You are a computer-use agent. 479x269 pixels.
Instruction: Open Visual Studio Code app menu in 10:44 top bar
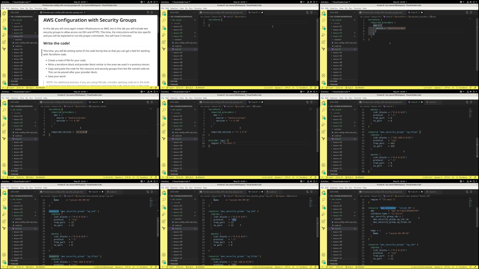[x=341, y=181]
